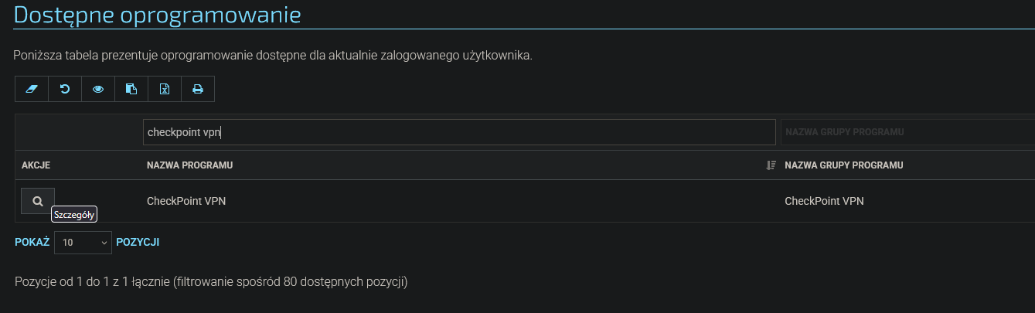Image resolution: width=1035 pixels, height=313 pixels.
Task: Click the Dostępne oprogramowanie heading
Action: [x=158, y=14]
